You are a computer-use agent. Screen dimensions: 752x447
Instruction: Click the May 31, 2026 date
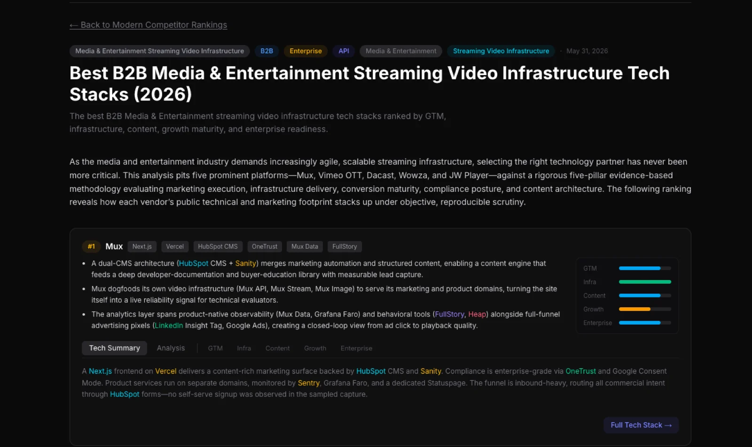tap(587, 51)
